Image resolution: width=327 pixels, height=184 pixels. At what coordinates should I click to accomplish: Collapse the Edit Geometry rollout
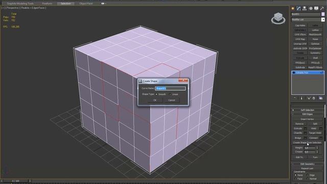point(307,164)
